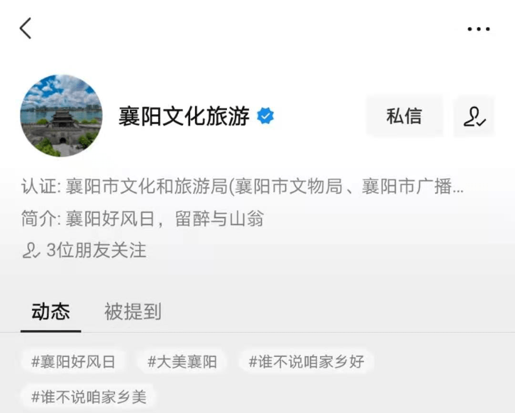Open the 3位朋友关注 friends list
Screen dimensions: 515x413
click(x=84, y=251)
